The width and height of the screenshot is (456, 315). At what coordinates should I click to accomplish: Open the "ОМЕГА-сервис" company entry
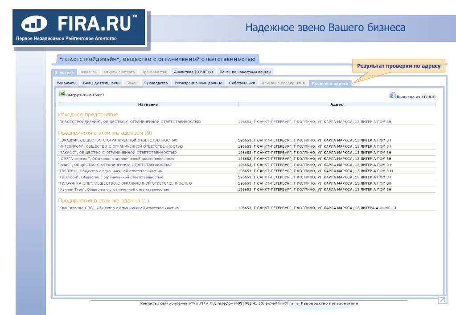[116, 159]
